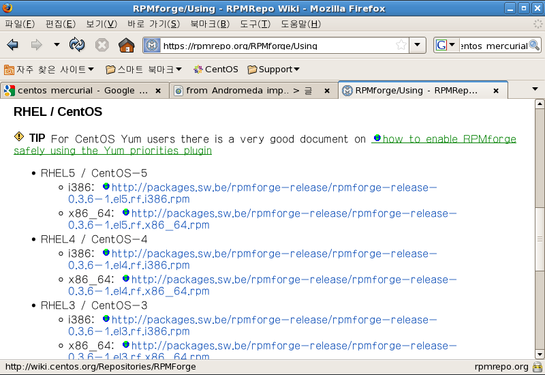Viewport: 545px width, 375px height.
Task: Click the address bar URL field
Action: 277,46
